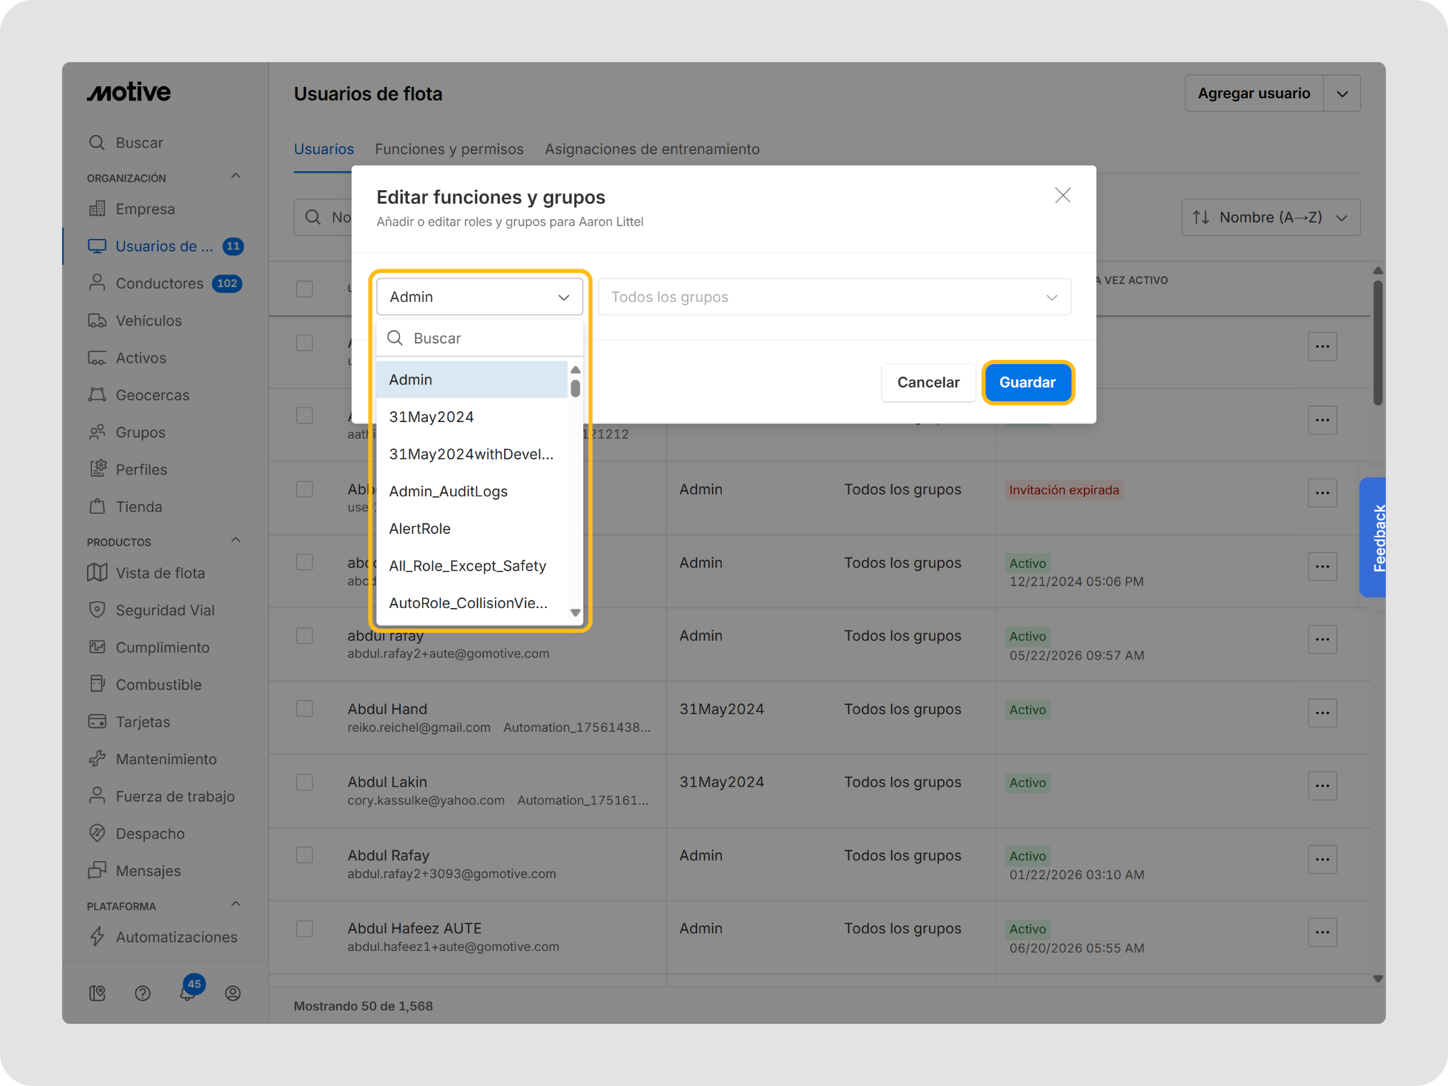Select AutoRole_CollisionVie... option
1448x1086 pixels.
click(472, 603)
